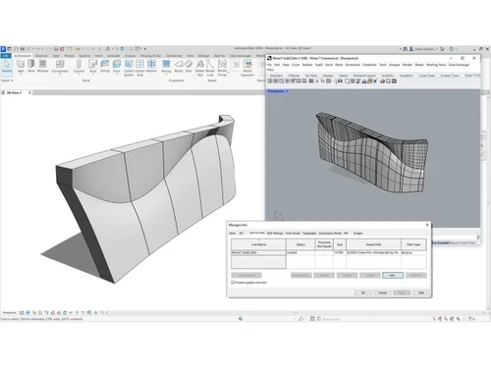Switch to the Massing & Site ribbon tab
This screenshot has height=368, width=491.
(x=150, y=56)
